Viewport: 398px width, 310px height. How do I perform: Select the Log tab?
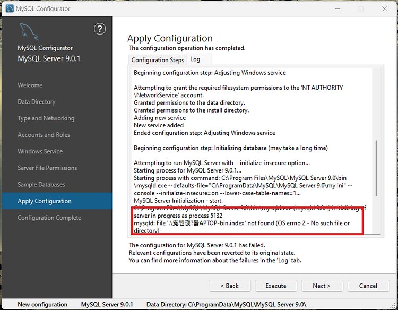click(x=195, y=59)
